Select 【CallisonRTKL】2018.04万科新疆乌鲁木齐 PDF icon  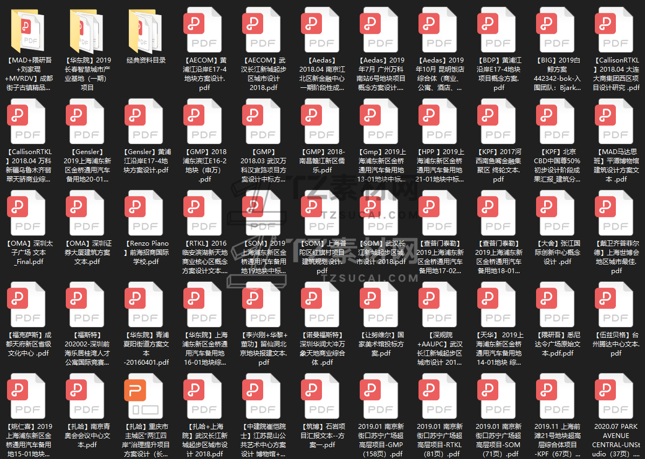click(26, 122)
